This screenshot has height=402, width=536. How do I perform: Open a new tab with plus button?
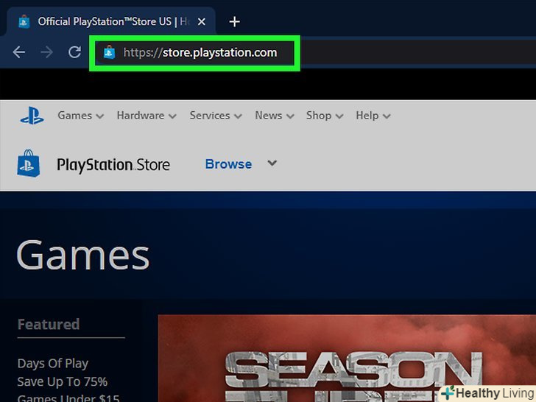[234, 22]
